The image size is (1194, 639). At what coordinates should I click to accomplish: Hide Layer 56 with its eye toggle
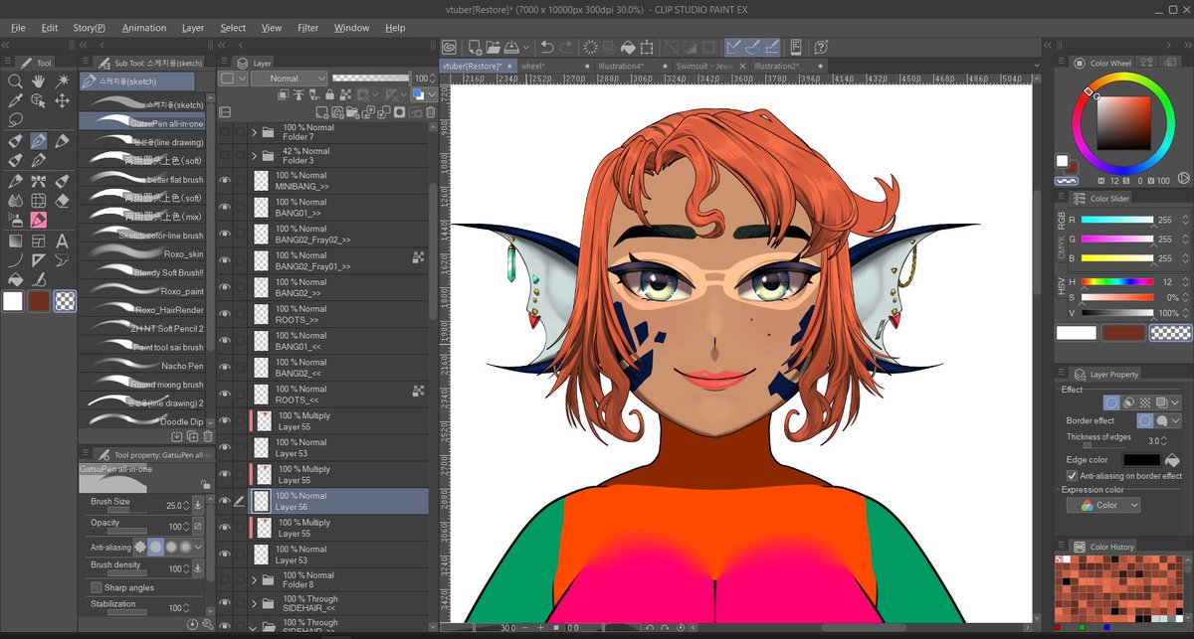[x=224, y=500]
